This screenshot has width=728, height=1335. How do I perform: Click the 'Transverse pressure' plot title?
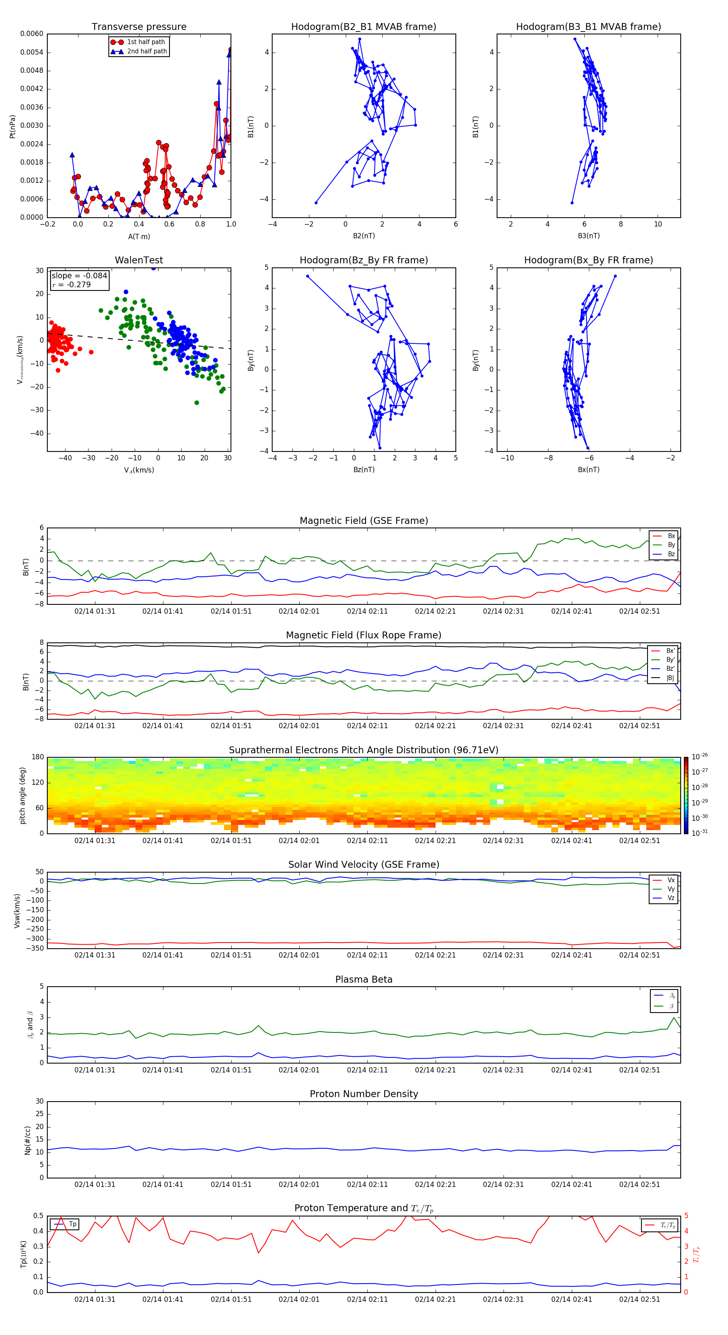point(139,26)
